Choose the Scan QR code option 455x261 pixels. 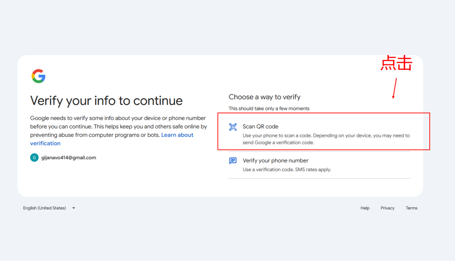click(319, 134)
